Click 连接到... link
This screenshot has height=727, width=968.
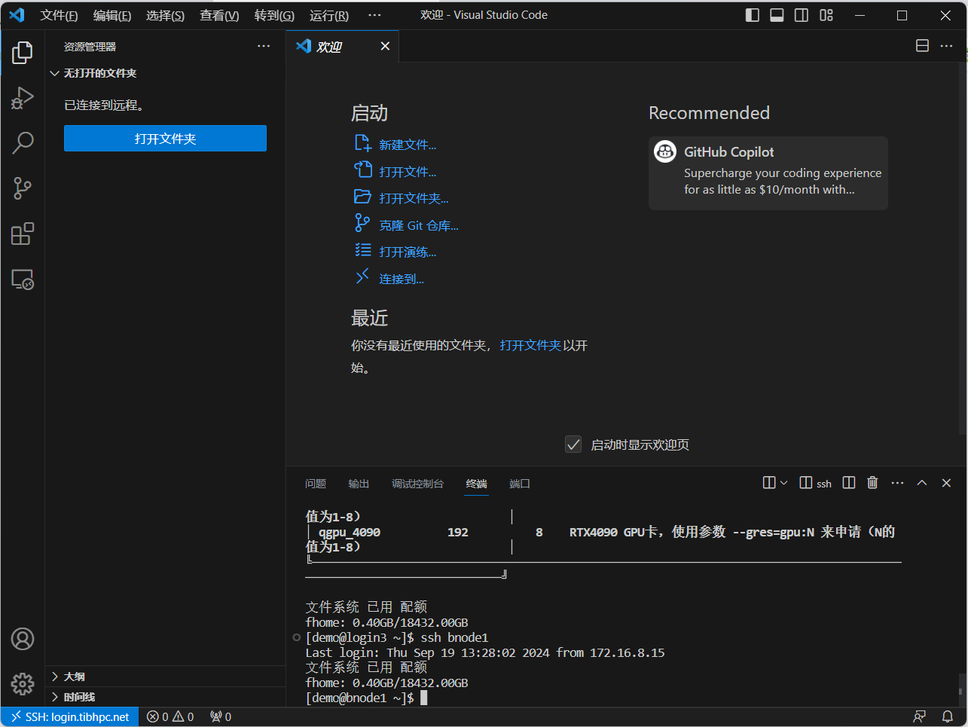click(402, 279)
